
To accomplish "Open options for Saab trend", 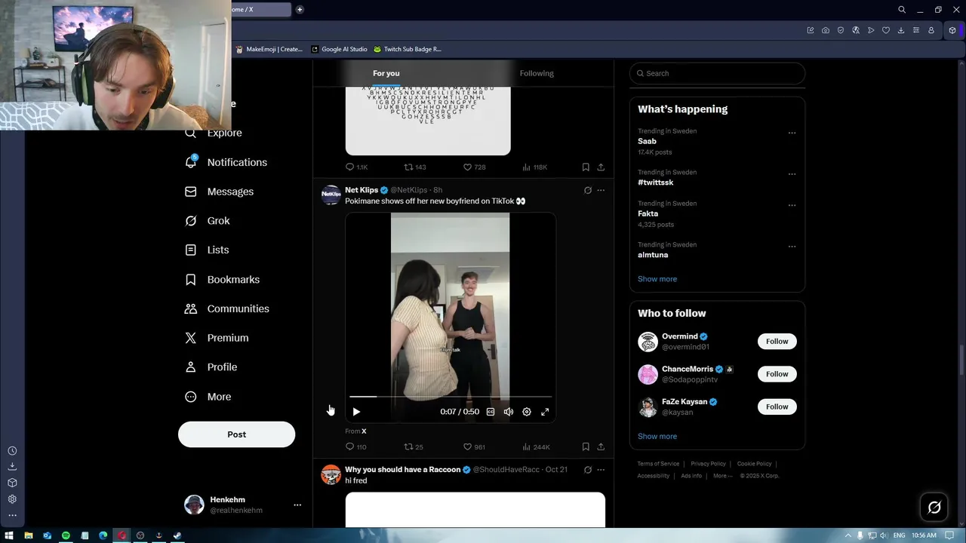I will click(x=792, y=133).
